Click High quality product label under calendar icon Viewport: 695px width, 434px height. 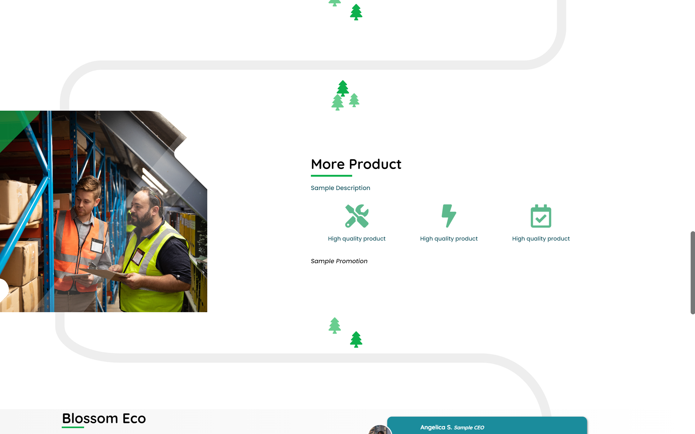[541, 239]
